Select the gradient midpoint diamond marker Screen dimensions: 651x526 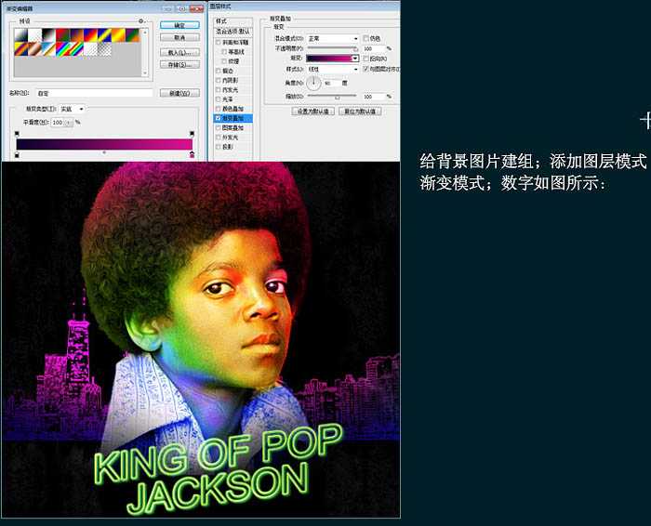pos(104,152)
